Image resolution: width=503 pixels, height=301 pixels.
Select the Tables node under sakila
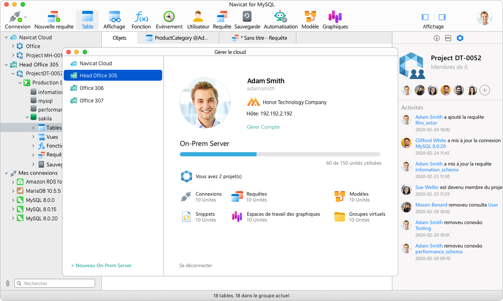click(54, 128)
